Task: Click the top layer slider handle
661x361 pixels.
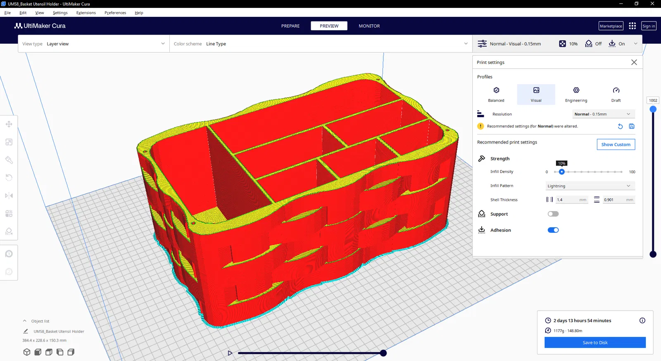Action: (653, 109)
